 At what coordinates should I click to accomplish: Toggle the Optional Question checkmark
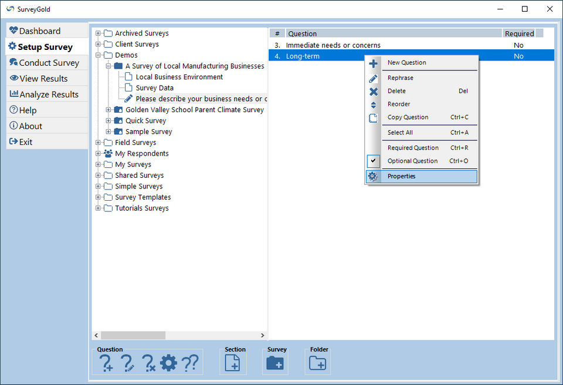coord(374,161)
